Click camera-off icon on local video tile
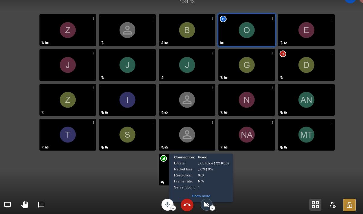Screen dimensions: 363x214 click(162, 182)
